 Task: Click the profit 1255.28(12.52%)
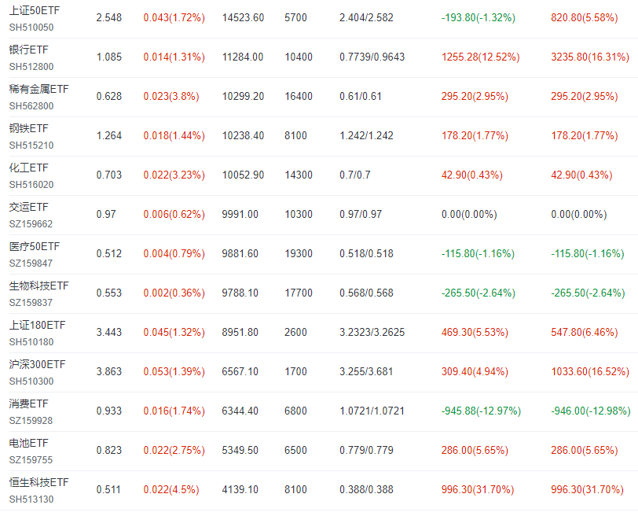481,57
